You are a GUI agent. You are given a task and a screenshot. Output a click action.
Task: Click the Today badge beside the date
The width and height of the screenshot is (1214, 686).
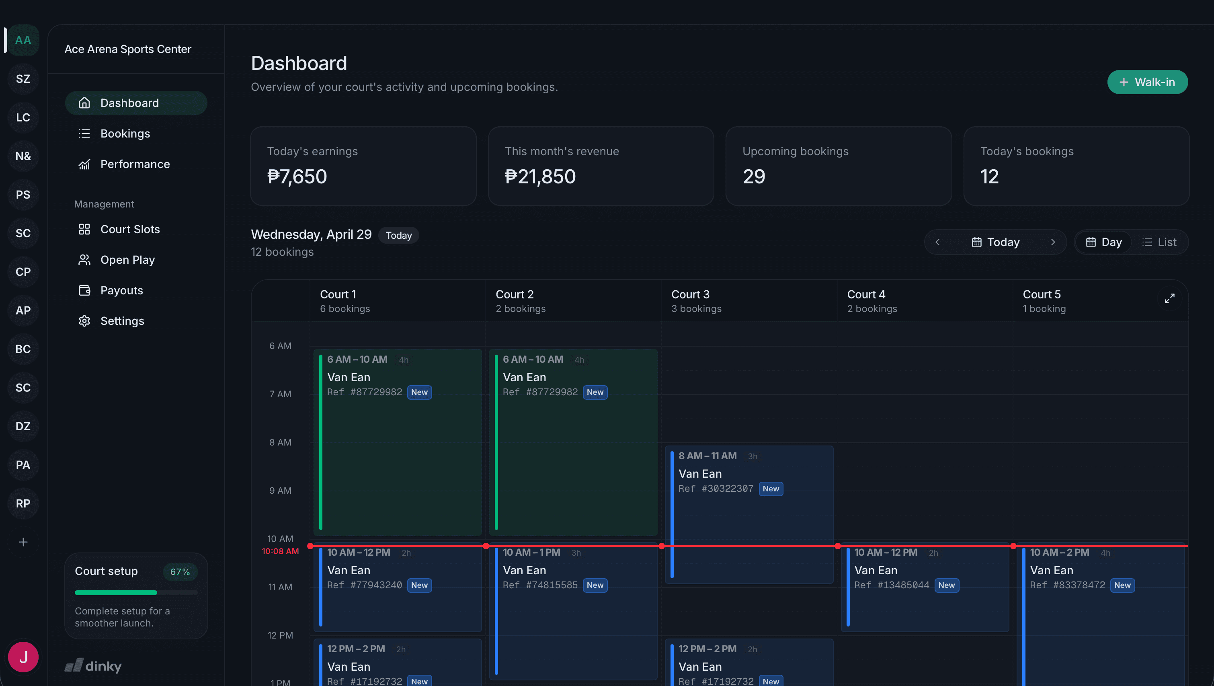click(x=399, y=235)
